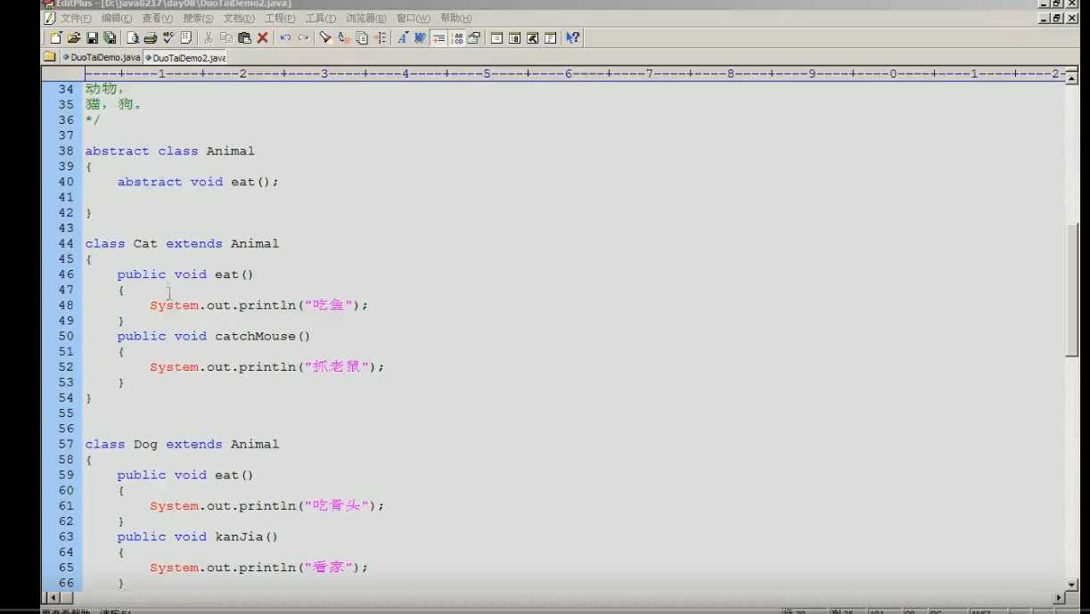Click the "abstract void eat();" line
Screen dimensions: 1090x614
[x=198, y=182]
